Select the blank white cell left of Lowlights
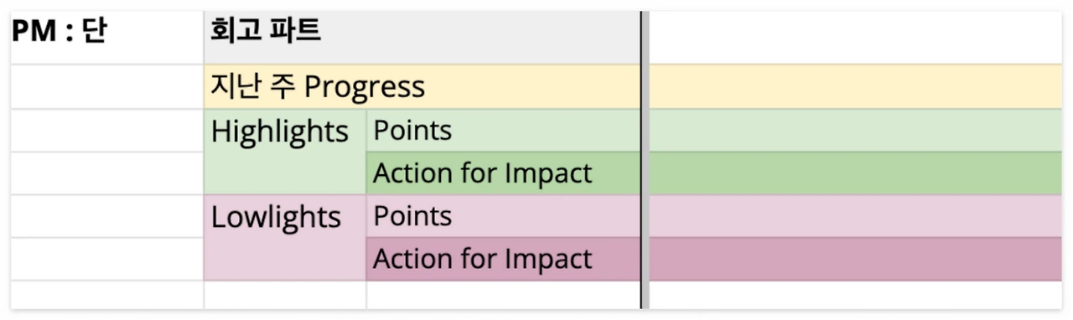The width and height of the screenshot is (1073, 320). (x=106, y=216)
